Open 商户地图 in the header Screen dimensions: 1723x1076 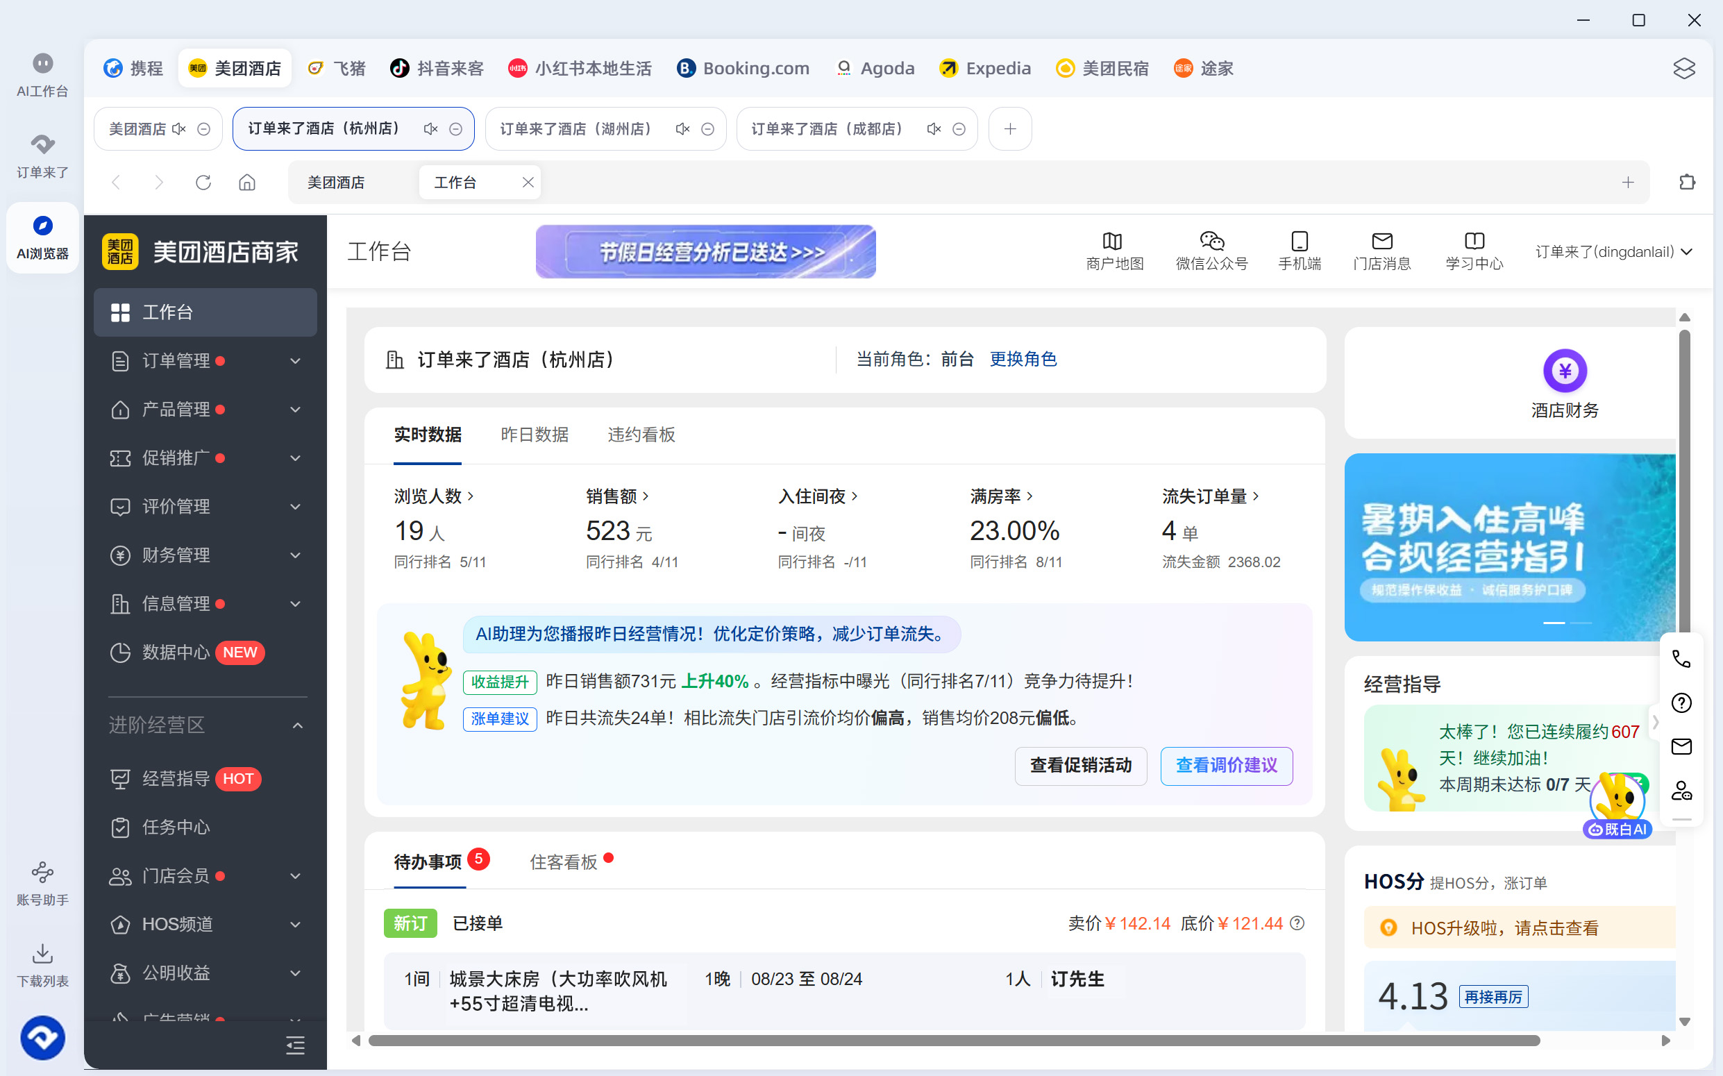[1114, 251]
